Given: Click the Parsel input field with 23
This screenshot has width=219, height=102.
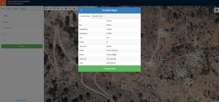Looking at the screenshot, I should coord(22,40).
